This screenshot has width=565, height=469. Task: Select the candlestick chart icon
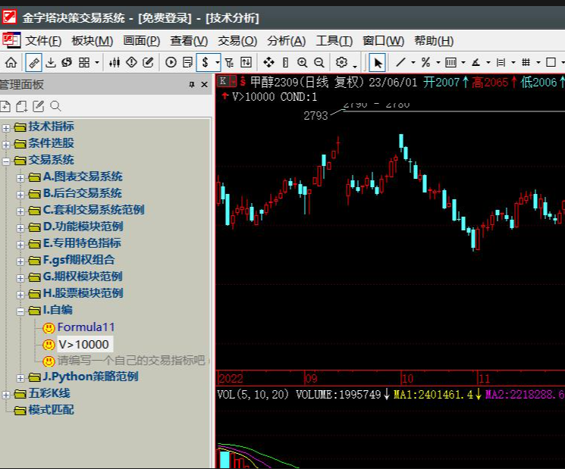coord(115,63)
